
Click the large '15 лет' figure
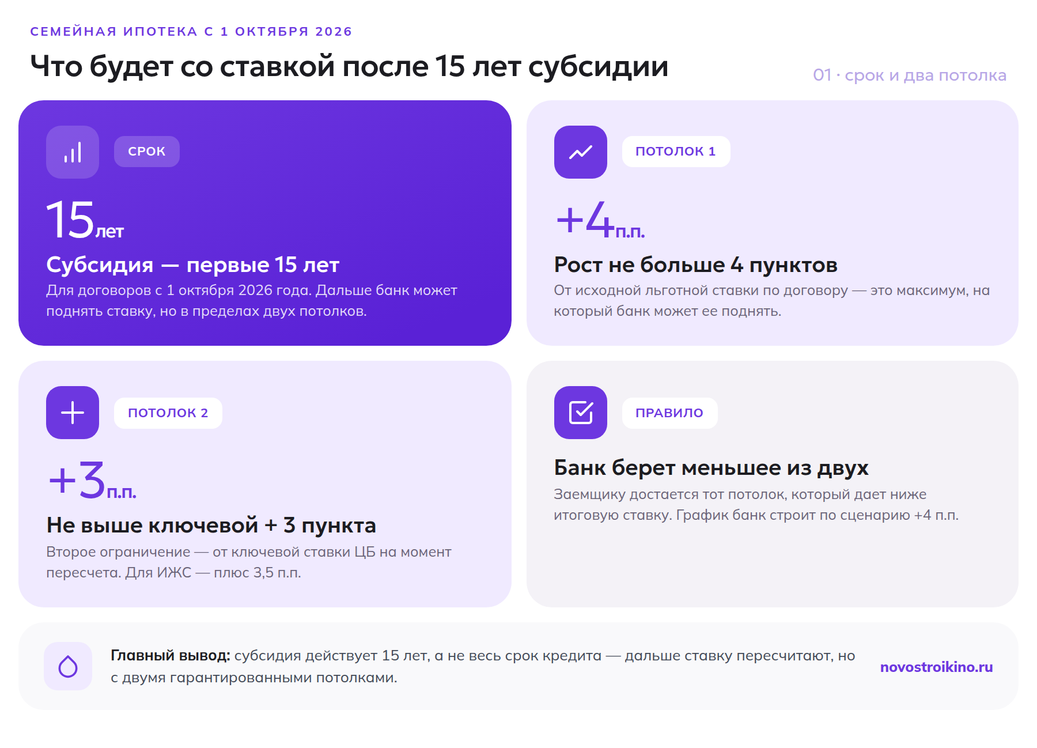[85, 220]
